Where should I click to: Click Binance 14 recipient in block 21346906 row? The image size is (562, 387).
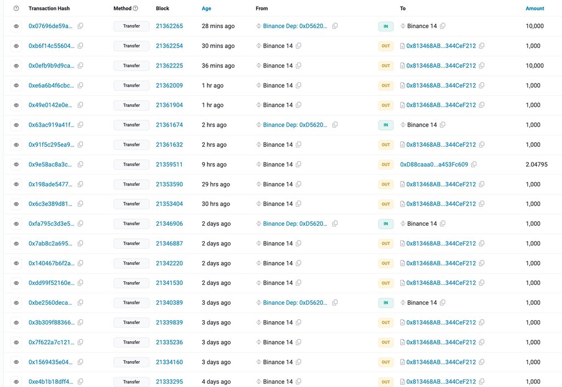pyautogui.click(x=422, y=224)
